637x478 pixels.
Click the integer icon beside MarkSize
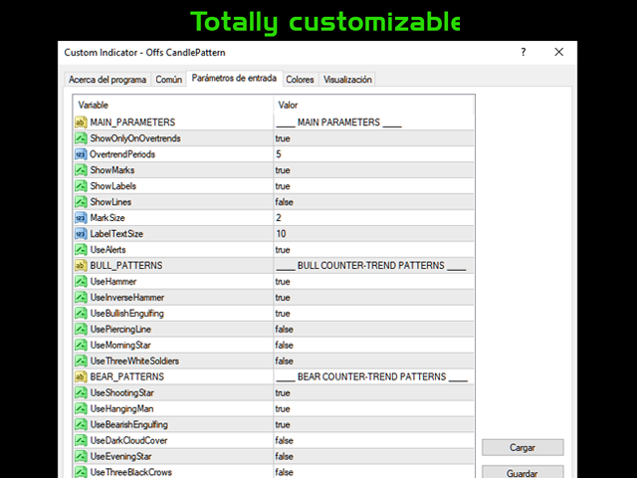[82, 218]
